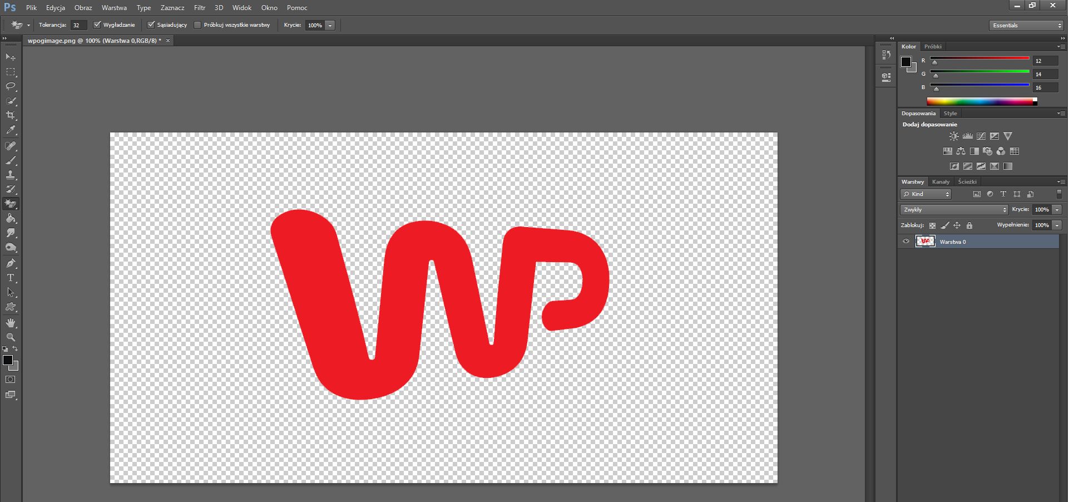This screenshot has height=502, width=1069.
Task: Open the Plik menu
Action: click(31, 8)
